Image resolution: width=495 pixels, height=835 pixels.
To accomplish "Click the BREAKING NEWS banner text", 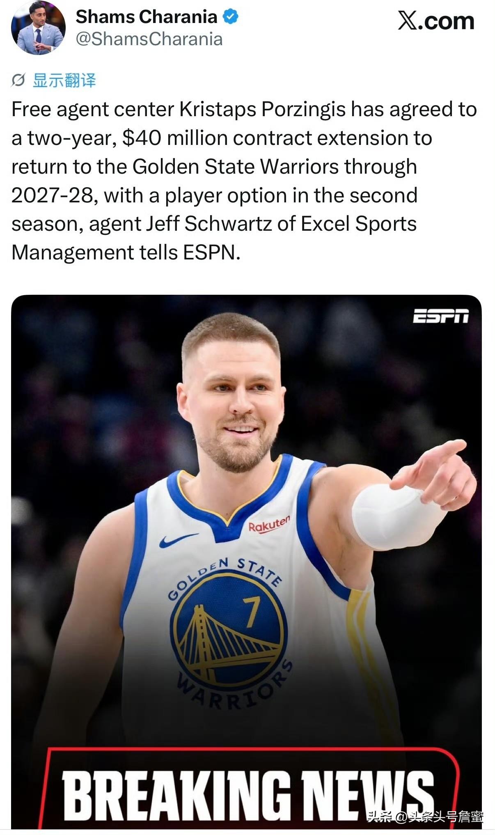I will click(248, 795).
